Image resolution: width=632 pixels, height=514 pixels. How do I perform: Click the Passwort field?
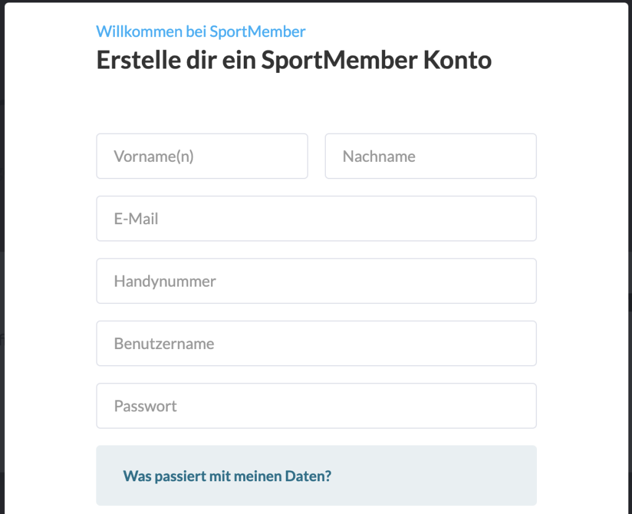[316, 406]
